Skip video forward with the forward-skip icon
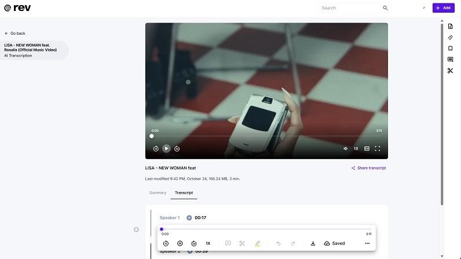Viewport: 461px width, 259px height. [x=177, y=149]
